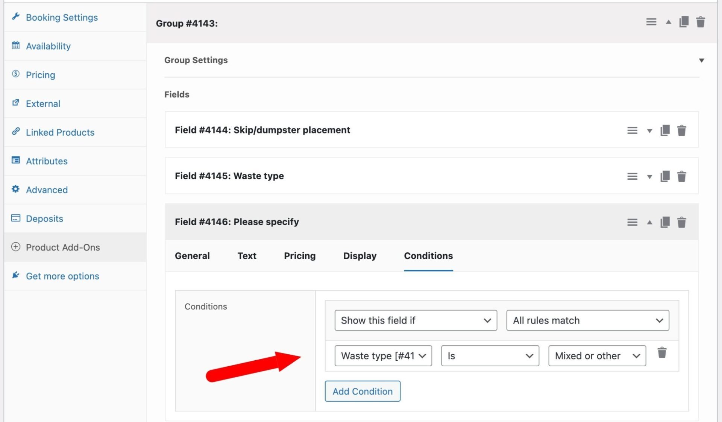Click the Pricing dollar icon in sidebar
The height and width of the screenshot is (422, 722).
click(x=16, y=74)
